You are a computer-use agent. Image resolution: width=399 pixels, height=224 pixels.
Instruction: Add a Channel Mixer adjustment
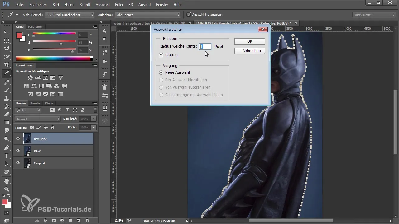(57, 86)
